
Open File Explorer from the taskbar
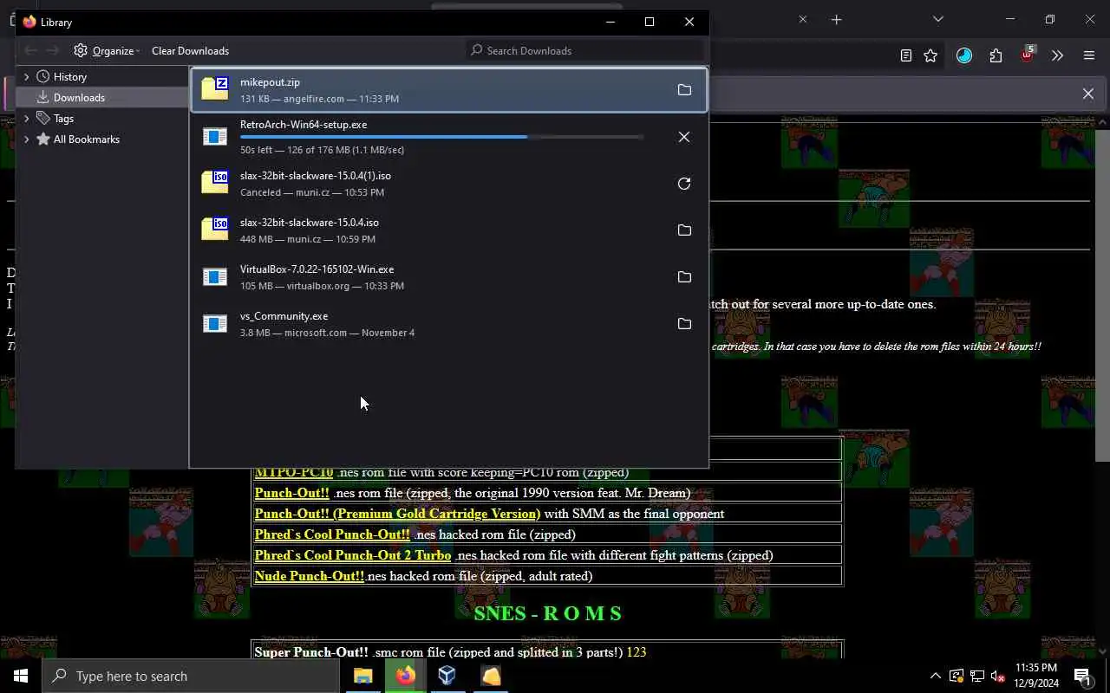(x=362, y=676)
